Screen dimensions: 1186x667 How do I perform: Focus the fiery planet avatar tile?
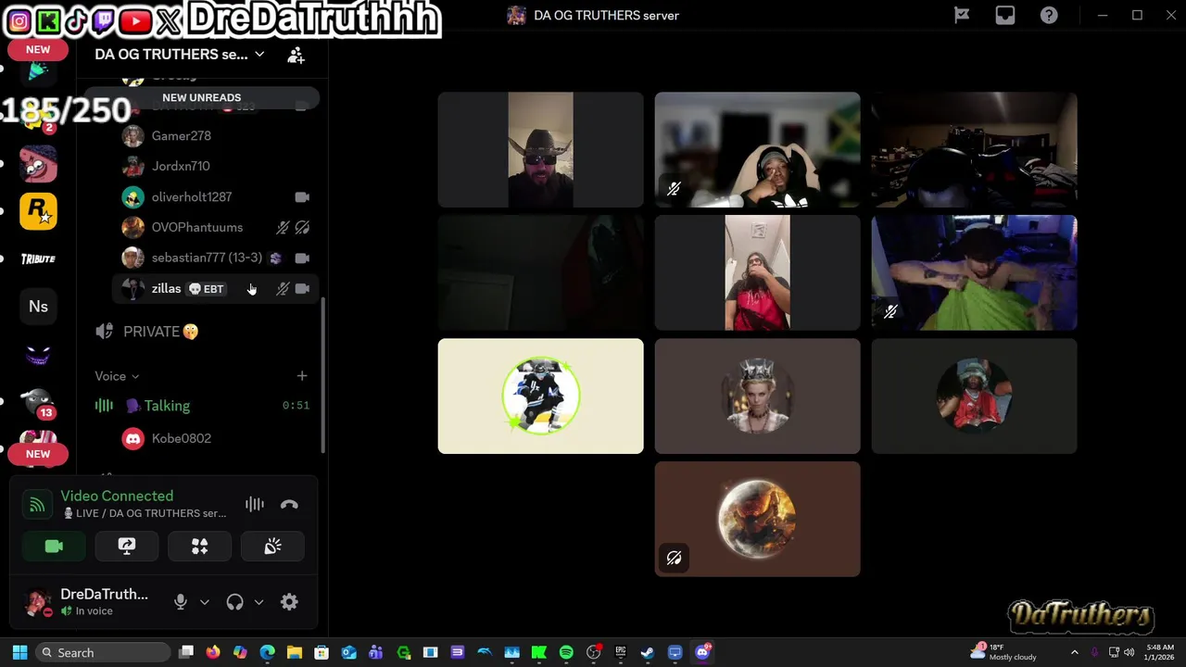757,519
